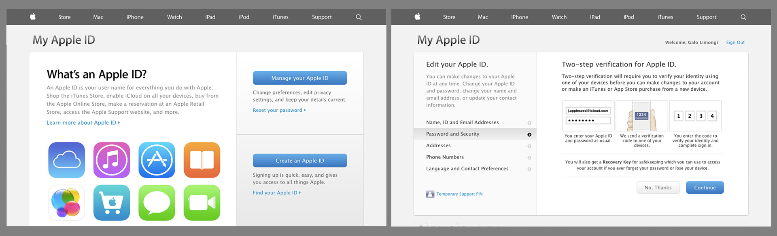Click the orange iBooks icon
This screenshot has height=236, width=777.
[202, 160]
